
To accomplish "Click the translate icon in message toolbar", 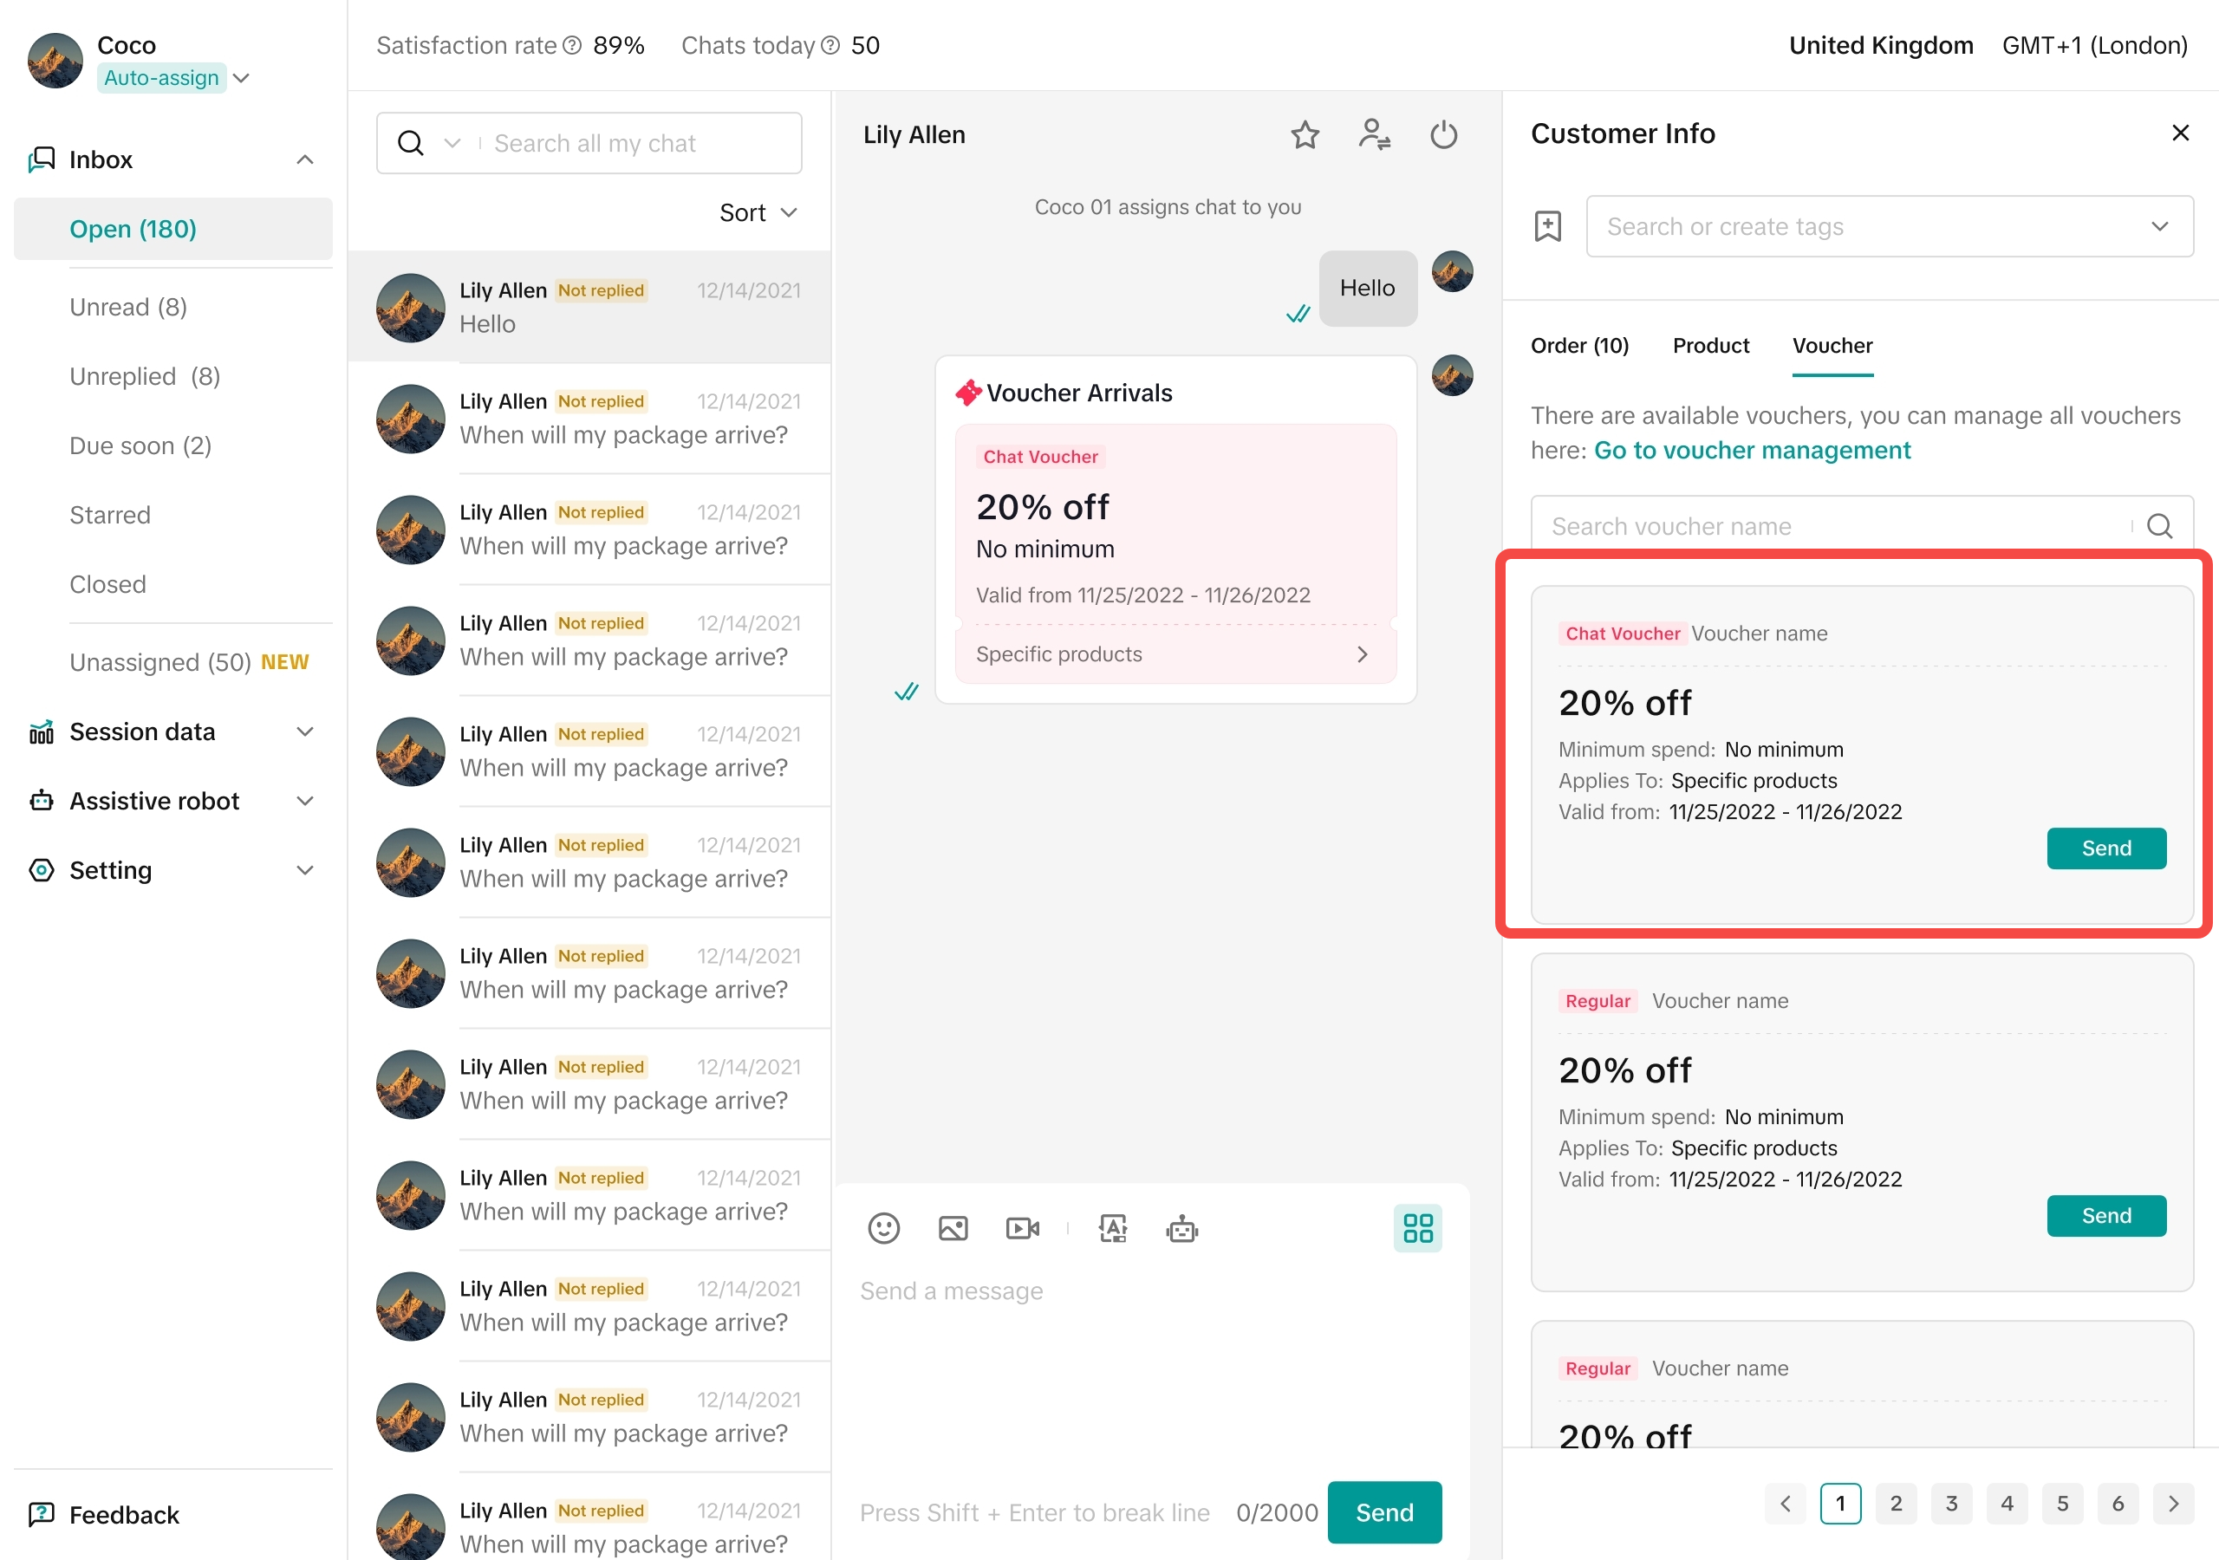I will [1112, 1227].
